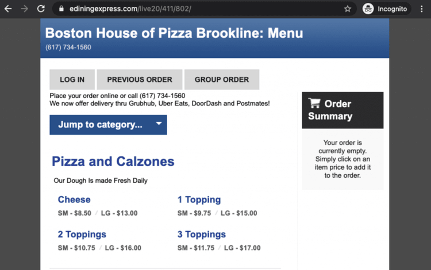Add small Cheese pizza for $8.50

74,213
